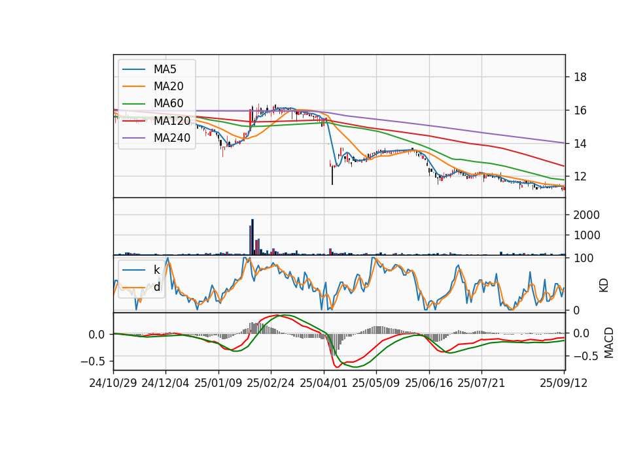Click the price axis value 14
The height and width of the screenshot is (451, 628).
(x=580, y=144)
